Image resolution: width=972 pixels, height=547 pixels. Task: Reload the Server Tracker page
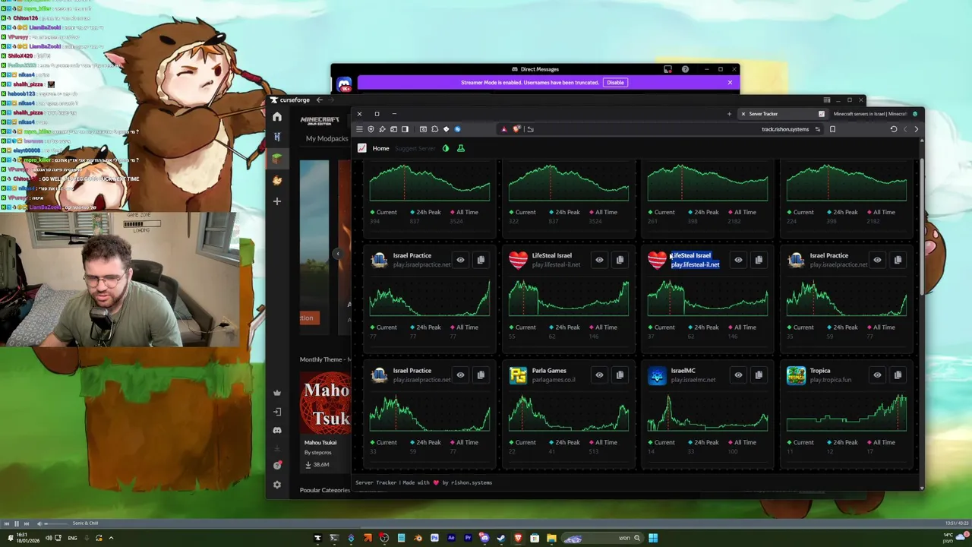tap(894, 129)
